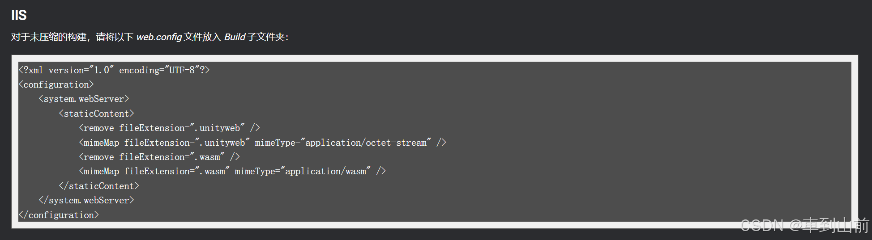The height and width of the screenshot is (240, 872).
Task: Click the mimeMap .wasm line
Action: pos(232,171)
